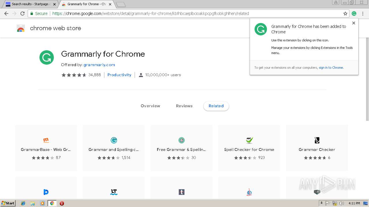
Task: Open Windows Explorer folder in taskbar
Action: coord(33,203)
